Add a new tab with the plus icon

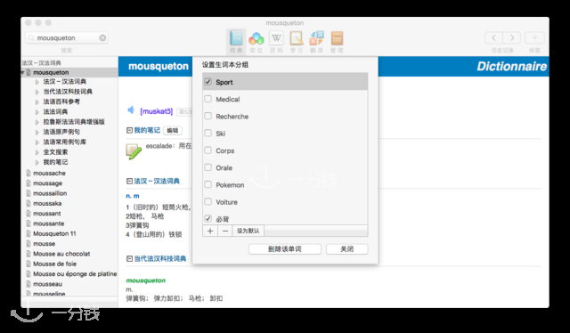(534, 37)
